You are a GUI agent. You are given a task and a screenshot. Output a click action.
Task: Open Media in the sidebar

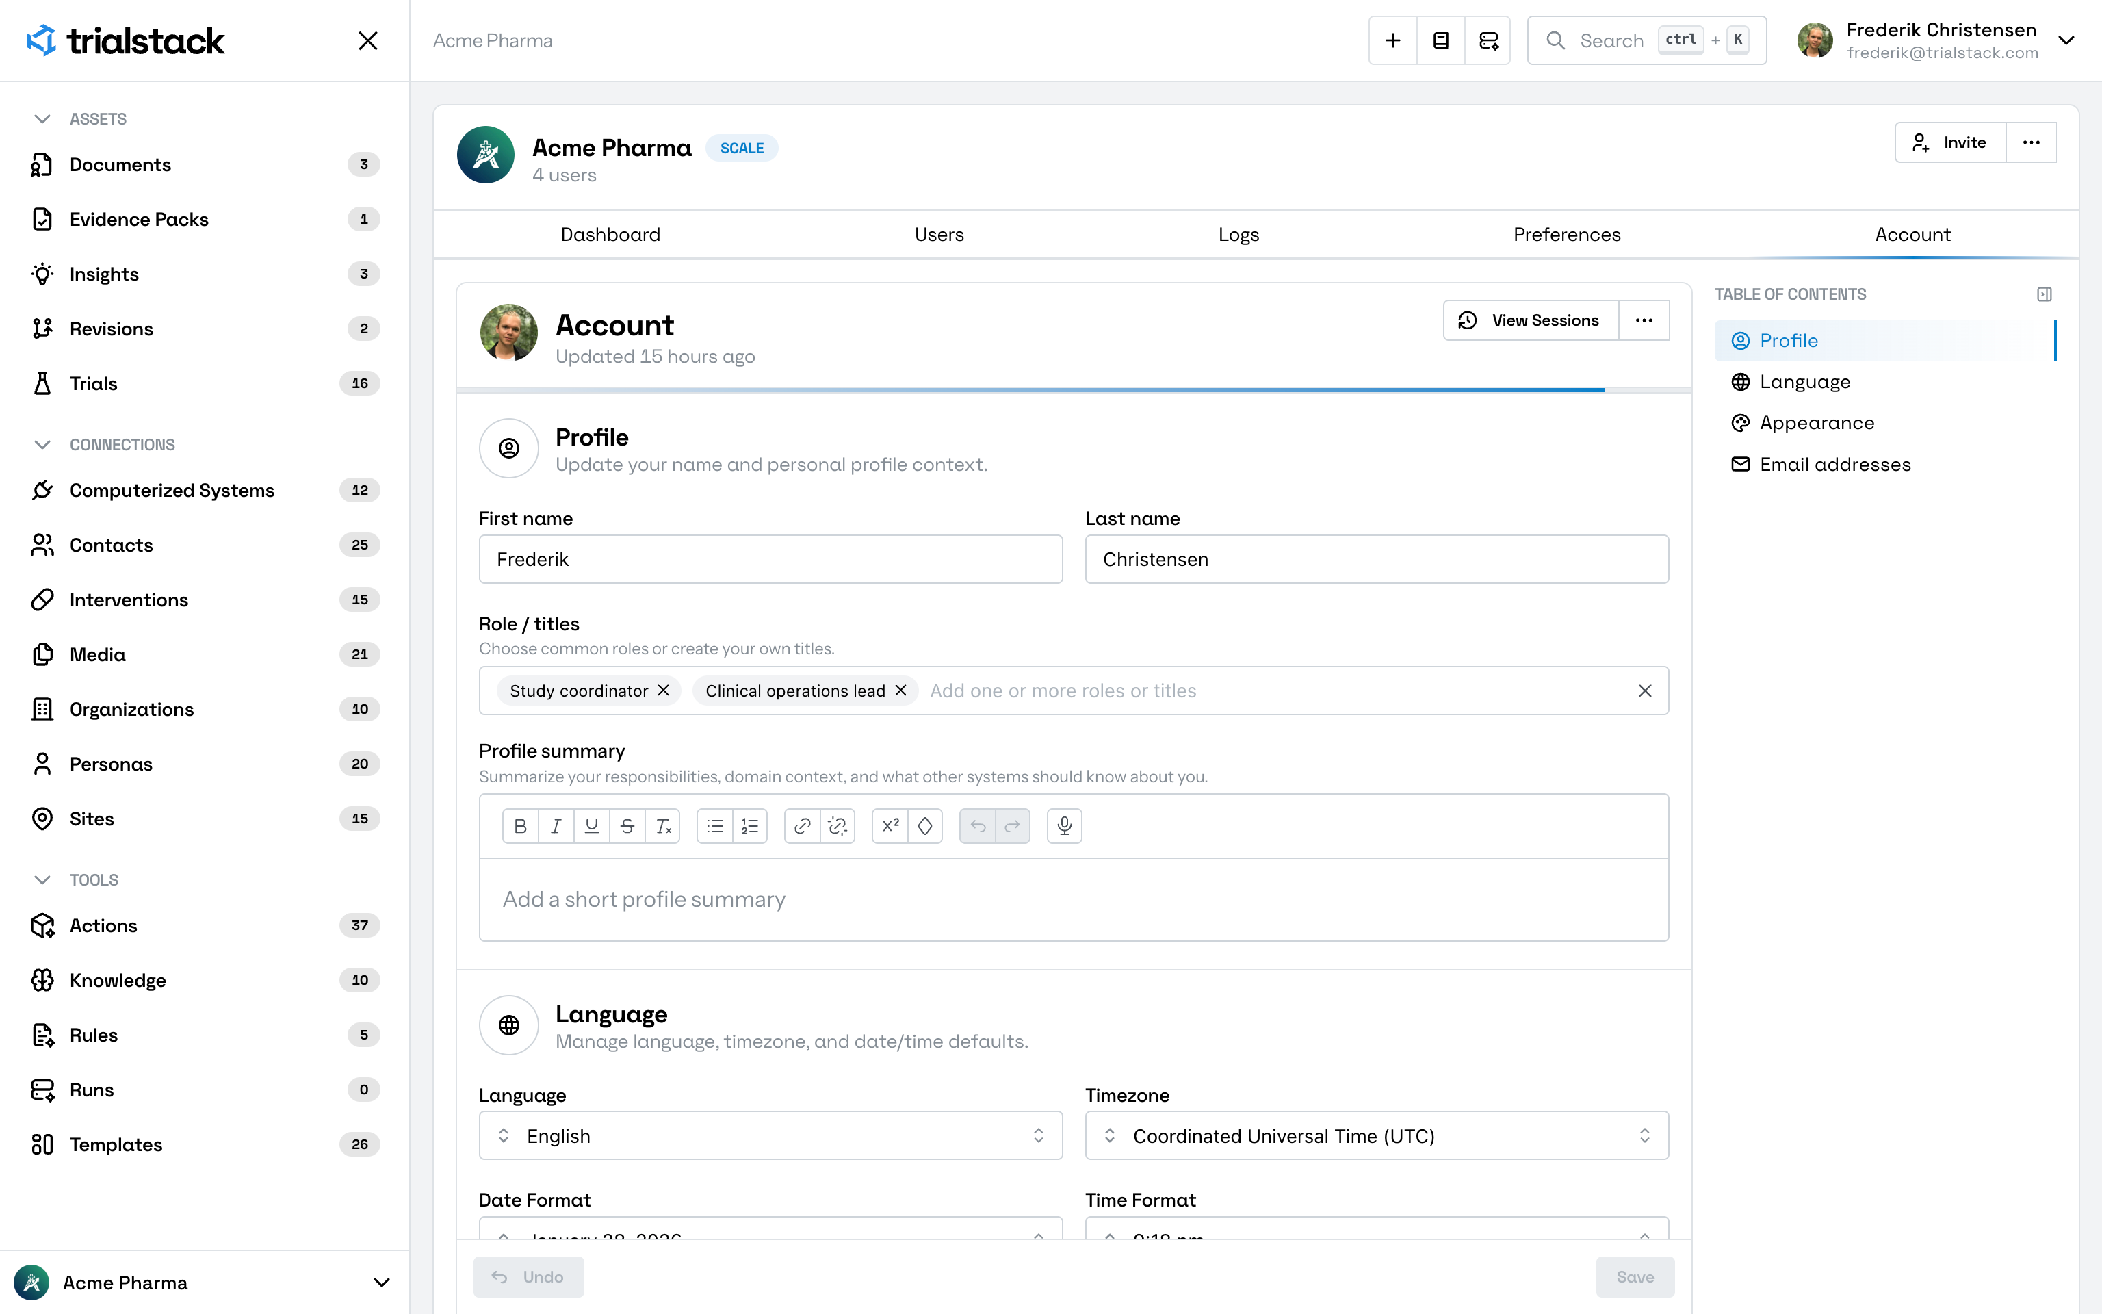click(205, 654)
